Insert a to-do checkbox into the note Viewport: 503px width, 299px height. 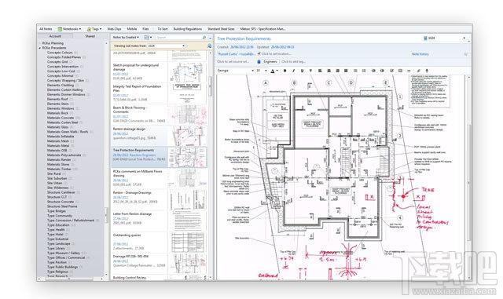pos(391,71)
